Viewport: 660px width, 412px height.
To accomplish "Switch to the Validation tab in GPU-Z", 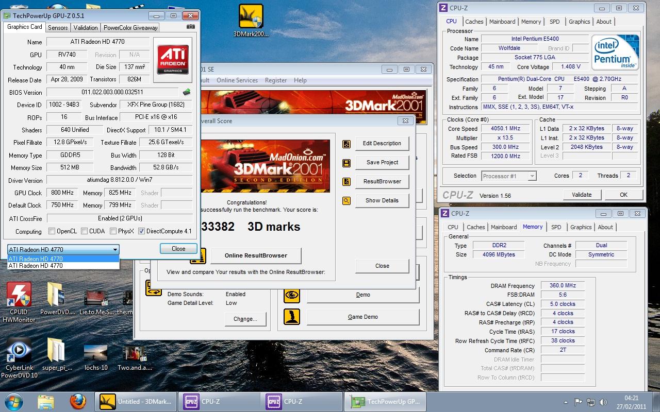I will pos(86,28).
